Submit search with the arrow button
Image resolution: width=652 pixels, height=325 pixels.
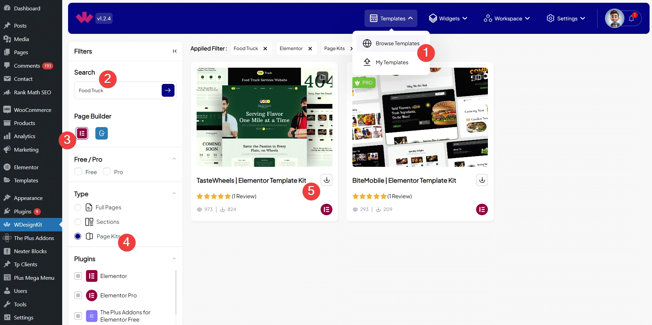click(x=168, y=90)
